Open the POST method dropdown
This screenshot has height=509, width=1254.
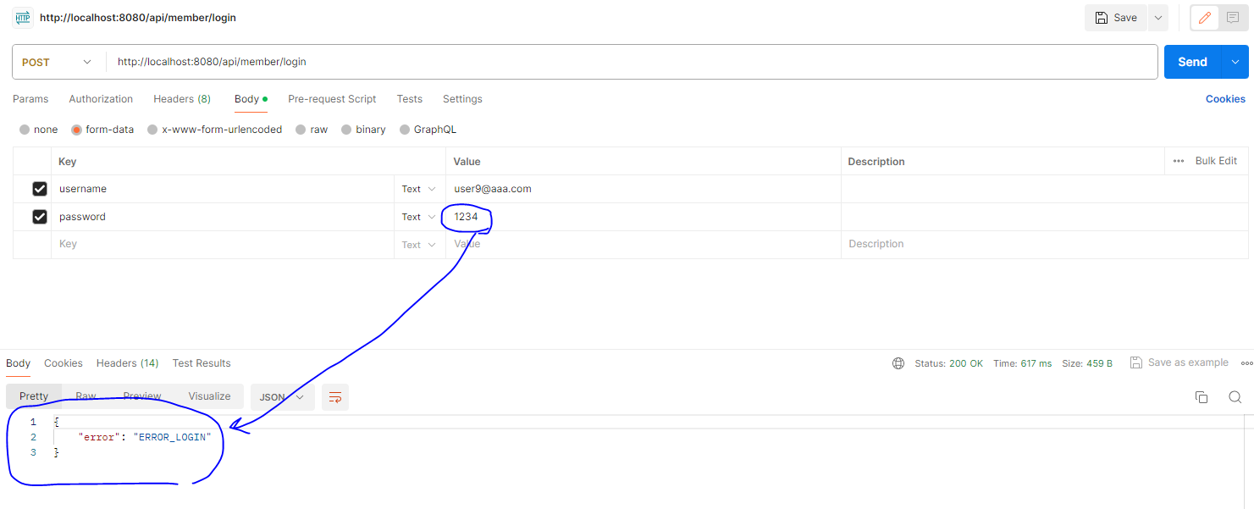(58, 62)
